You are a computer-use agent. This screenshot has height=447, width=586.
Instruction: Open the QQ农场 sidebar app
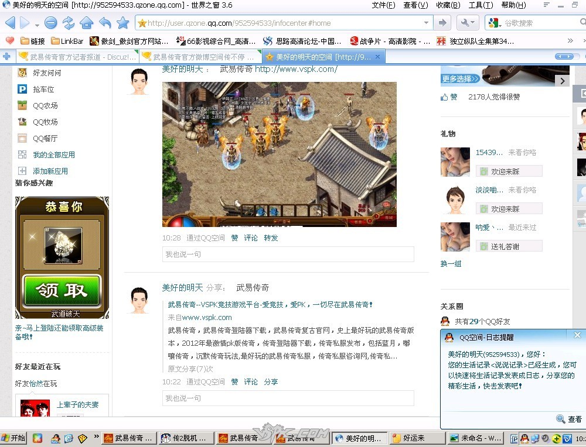pos(38,105)
